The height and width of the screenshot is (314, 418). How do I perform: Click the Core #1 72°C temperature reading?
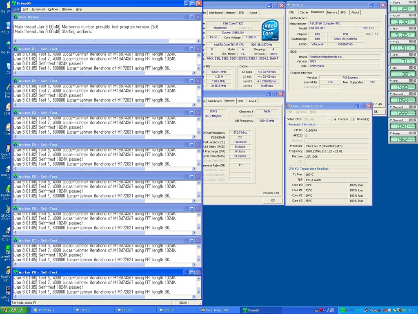(327, 191)
